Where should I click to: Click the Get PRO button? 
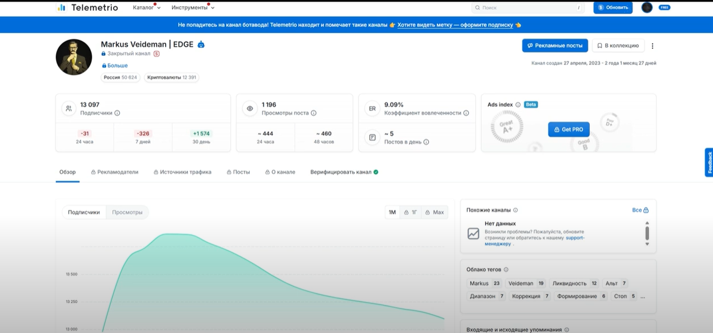569,129
